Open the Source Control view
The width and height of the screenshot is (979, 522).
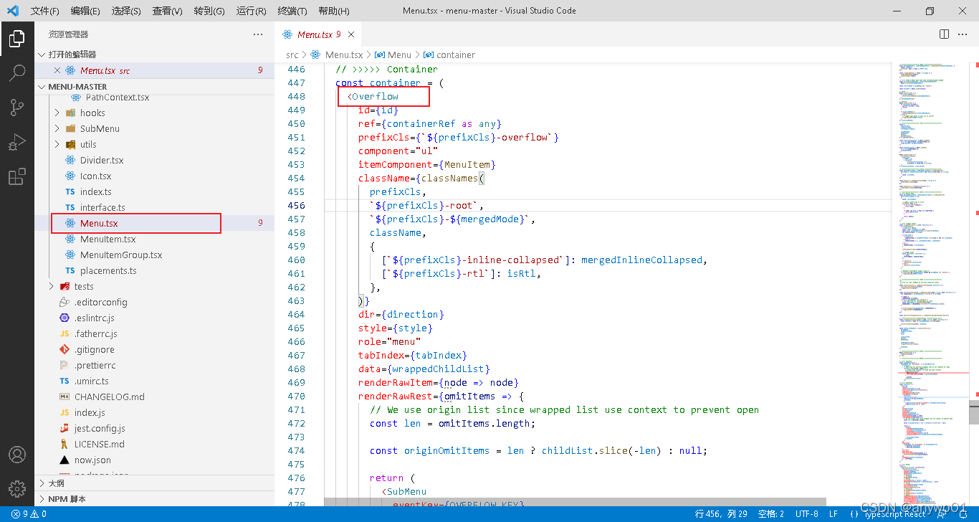(17, 108)
